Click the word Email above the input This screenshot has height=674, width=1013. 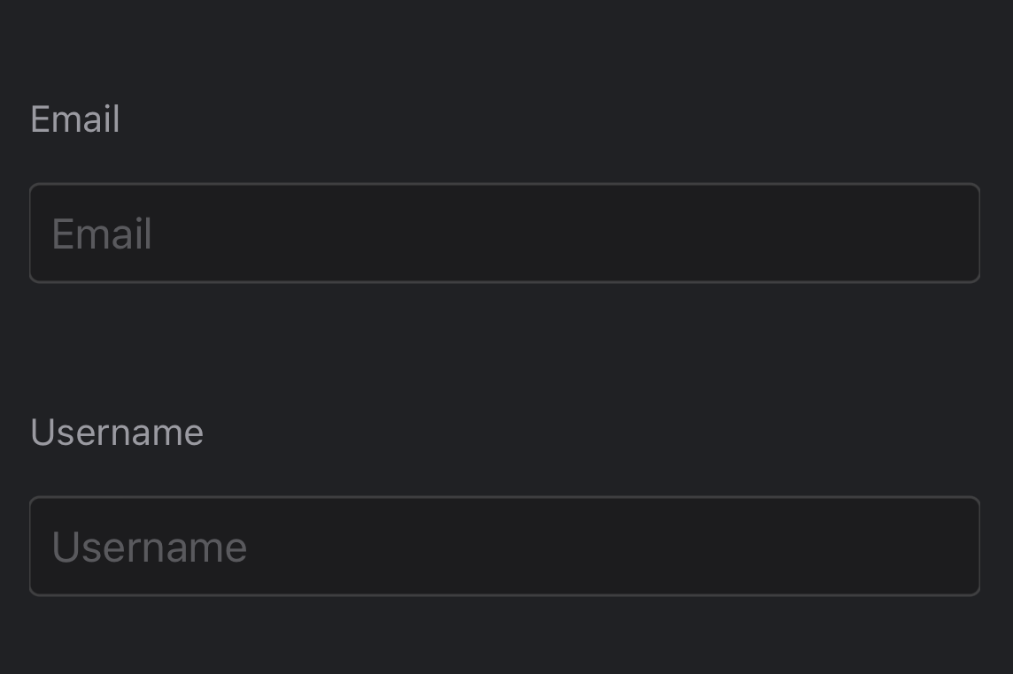75,119
